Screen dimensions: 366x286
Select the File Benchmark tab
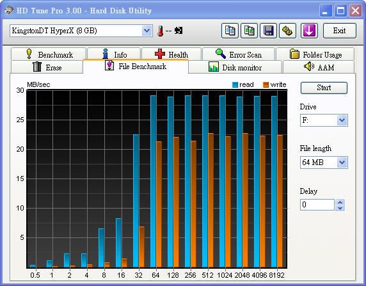[x=136, y=67]
